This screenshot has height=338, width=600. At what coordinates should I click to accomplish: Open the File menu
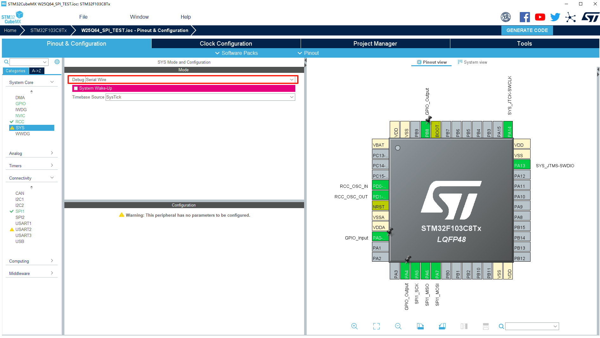(x=83, y=17)
